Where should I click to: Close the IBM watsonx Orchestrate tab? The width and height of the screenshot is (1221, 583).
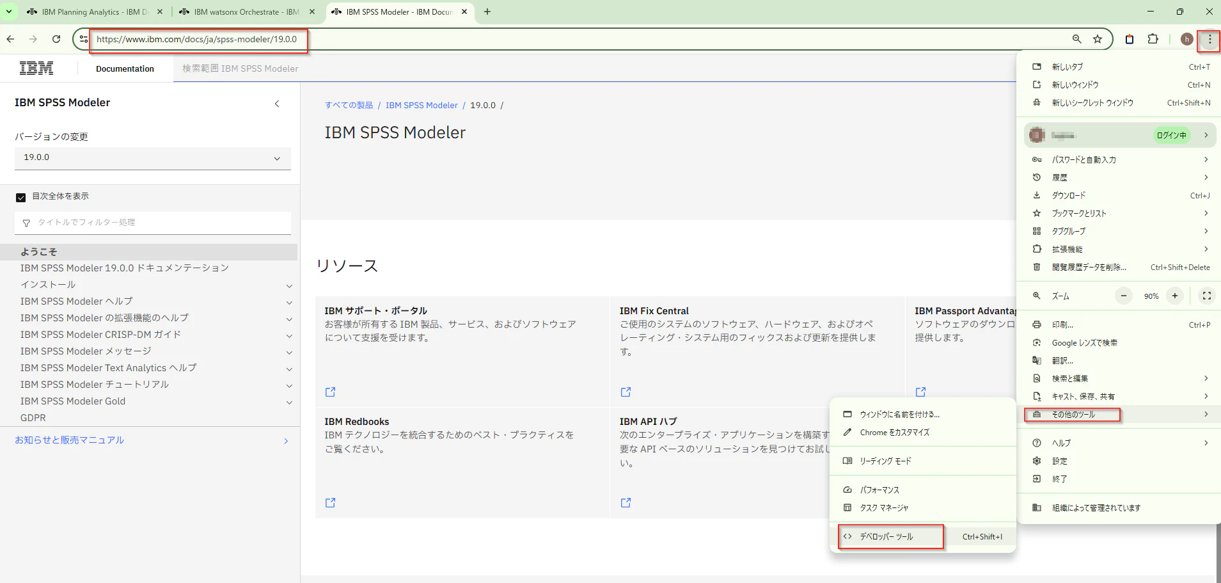pyautogui.click(x=312, y=12)
